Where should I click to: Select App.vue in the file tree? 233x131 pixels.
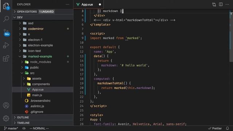coord(43,90)
